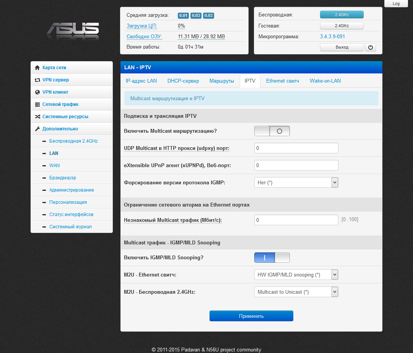Image resolution: width=413 pixels, height=353 pixels.
Task: Click the Применить button
Action: [251, 316]
